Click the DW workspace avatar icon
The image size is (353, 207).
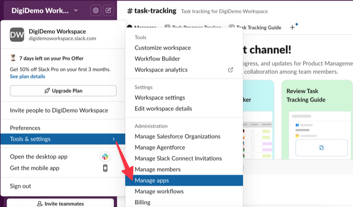(17, 35)
